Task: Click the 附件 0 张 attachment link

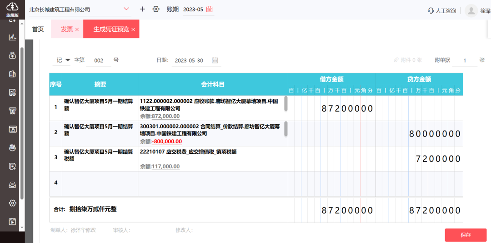Action: [408, 60]
